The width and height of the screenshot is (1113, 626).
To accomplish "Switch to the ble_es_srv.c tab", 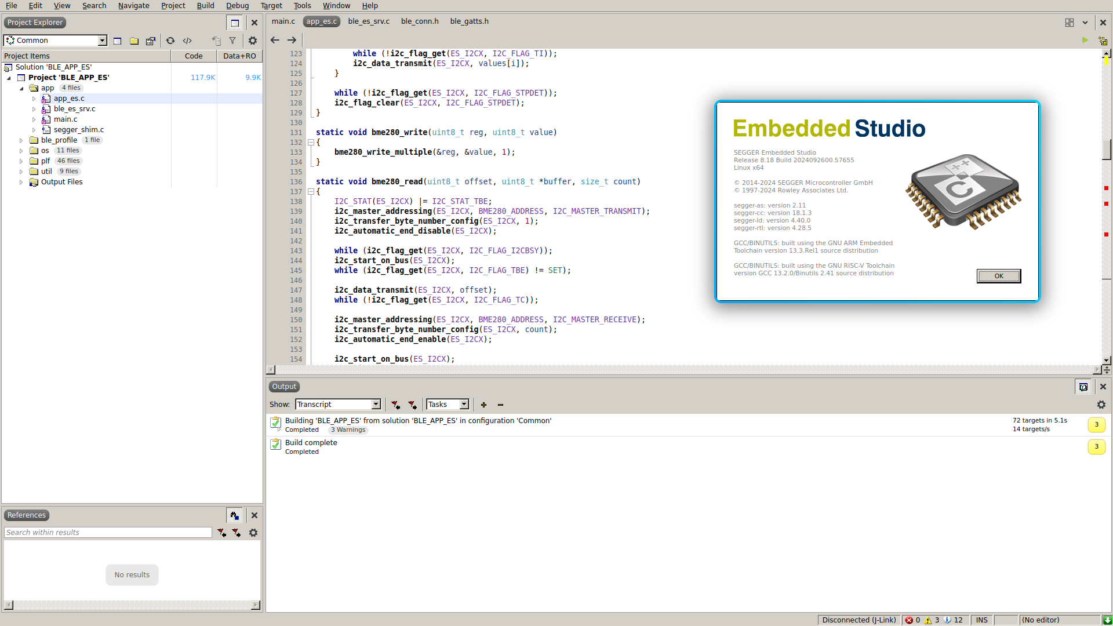I will 369,21.
